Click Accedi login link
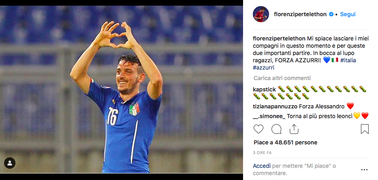 point(262,166)
